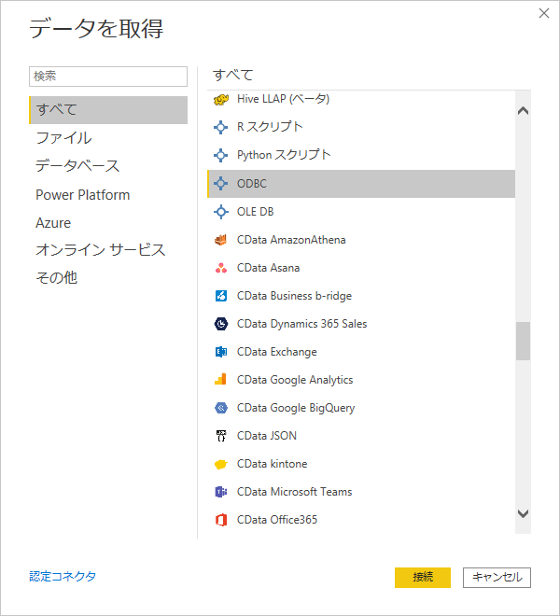560x616 pixels.
Task: Select the R スクリプト label
Action: pos(270,127)
